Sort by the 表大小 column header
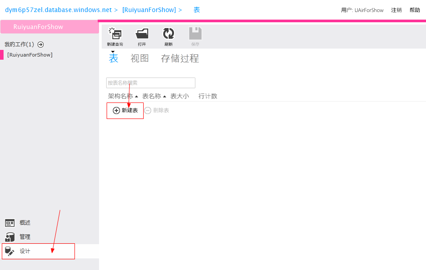 (179, 96)
